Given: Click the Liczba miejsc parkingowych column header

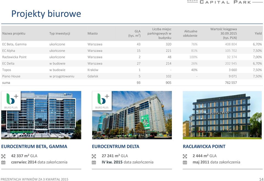Looking at the screenshot, I should coord(159,33).
